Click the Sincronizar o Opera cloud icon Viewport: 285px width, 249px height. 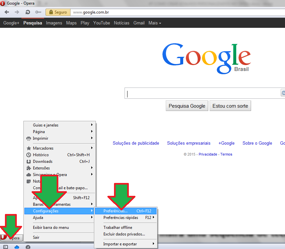pyautogui.click(x=29, y=174)
